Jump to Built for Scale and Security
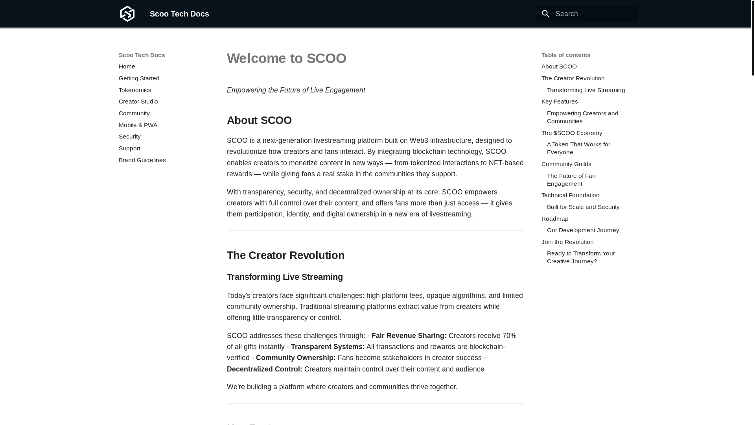 pyautogui.click(x=583, y=207)
